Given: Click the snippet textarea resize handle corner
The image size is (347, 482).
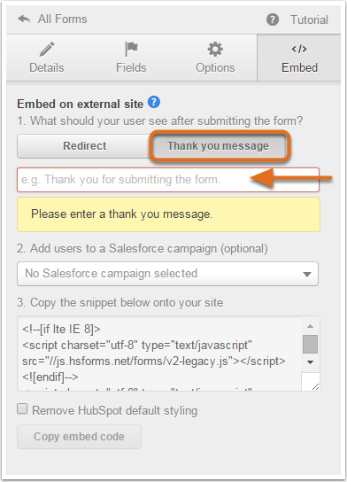Looking at the screenshot, I should point(315,386).
